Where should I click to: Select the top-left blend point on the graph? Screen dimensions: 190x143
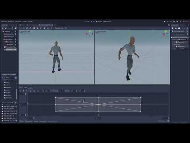tap(55, 98)
